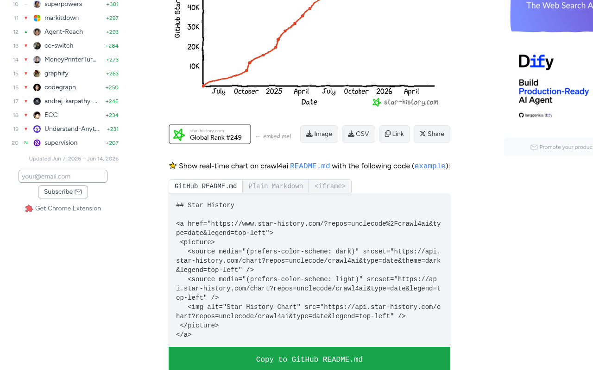593x370 pixels.
Task: Click the codegraph avatar icon
Action: coord(37,87)
